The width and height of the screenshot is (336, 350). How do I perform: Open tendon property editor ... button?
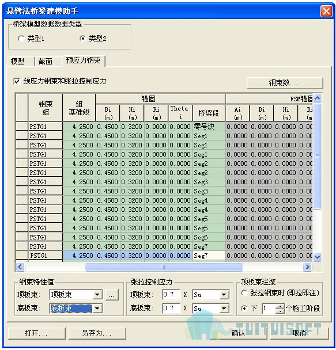point(112,295)
